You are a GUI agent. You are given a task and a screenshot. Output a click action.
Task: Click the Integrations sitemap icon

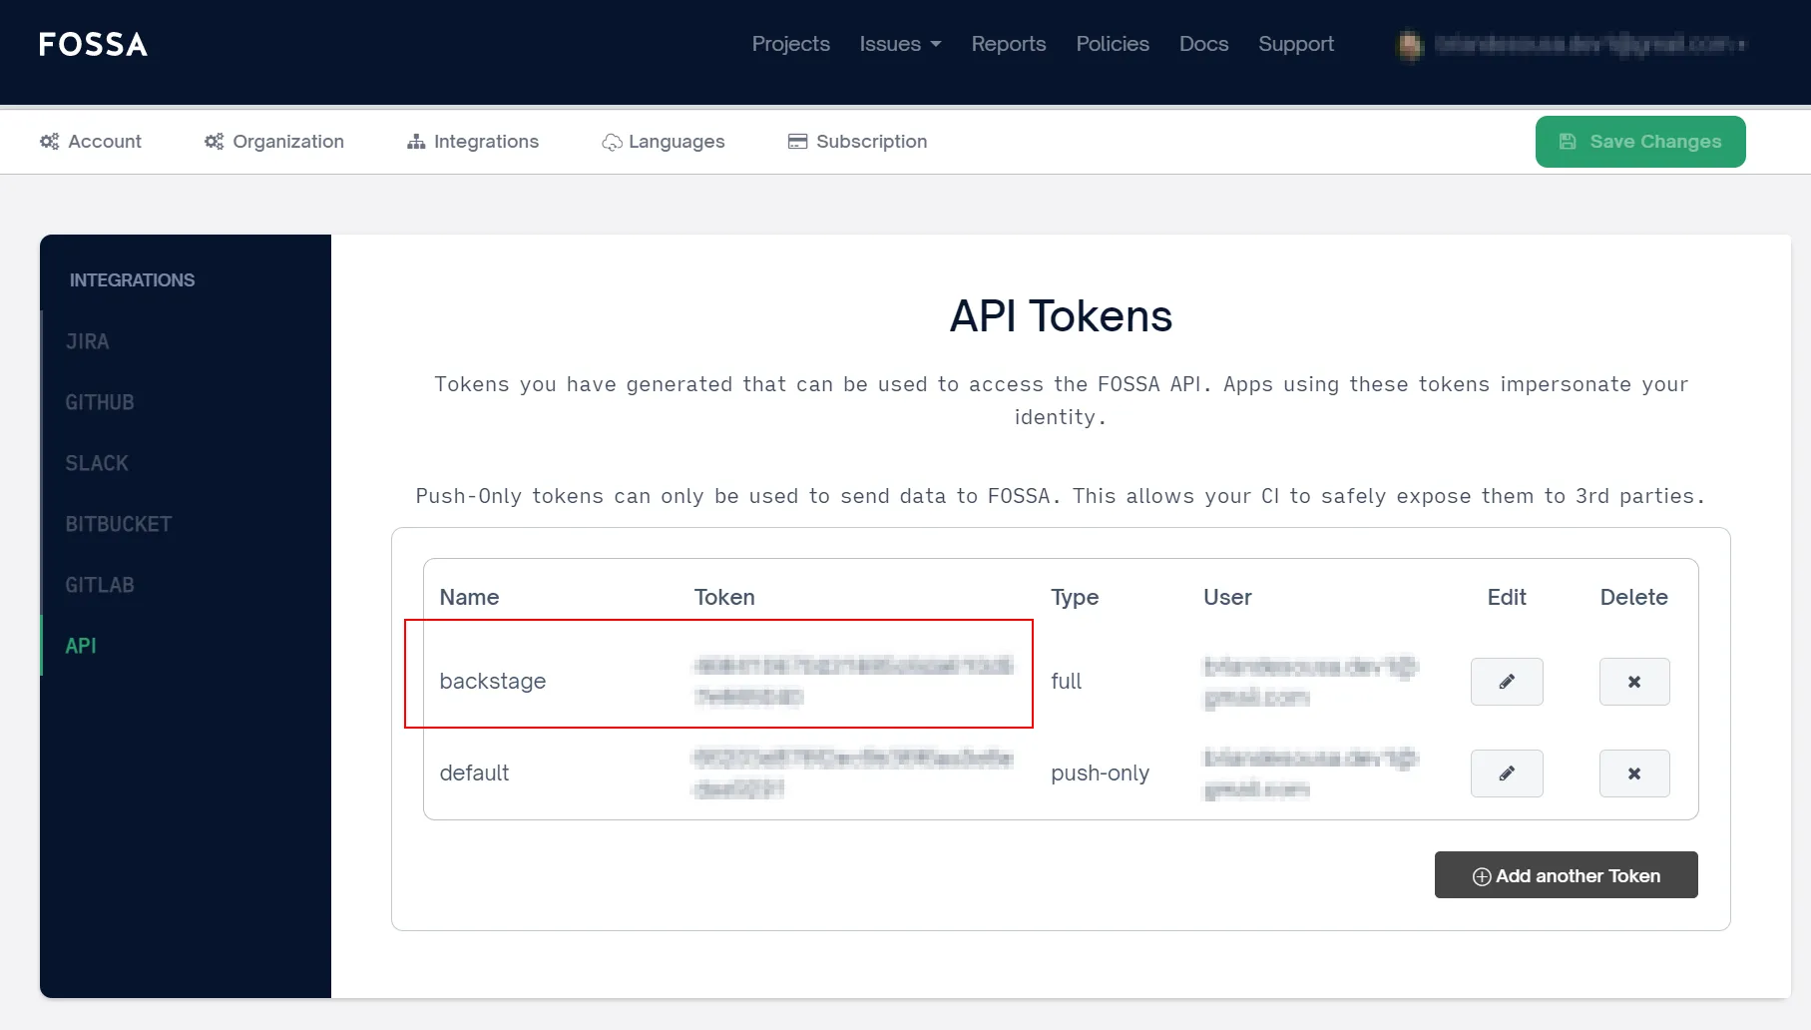(416, 142)
